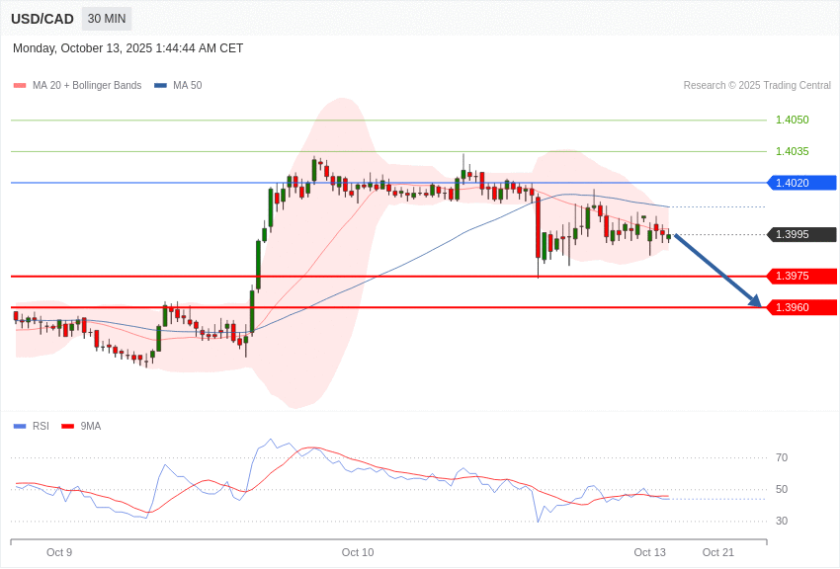The height and width of the screenshot is (569, 840).
Task: Click the RSI 70 overbought level label
Action: coord(782,457)
